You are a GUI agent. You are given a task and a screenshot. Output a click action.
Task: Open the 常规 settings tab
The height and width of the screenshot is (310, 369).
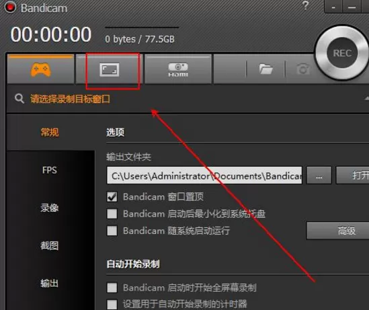coord(50,132)
